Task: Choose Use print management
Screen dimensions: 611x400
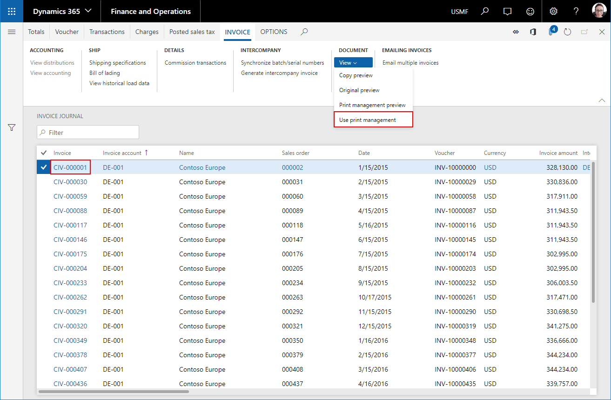Action: click(373, 120)
